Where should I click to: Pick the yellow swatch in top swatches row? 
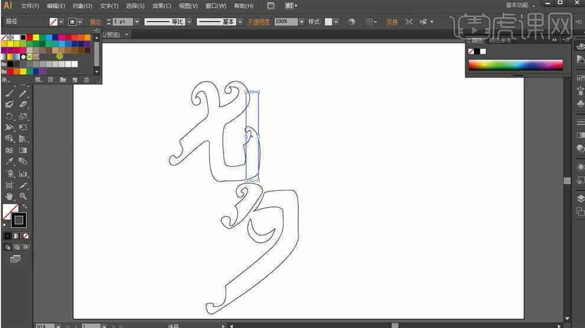click(36, 37)
